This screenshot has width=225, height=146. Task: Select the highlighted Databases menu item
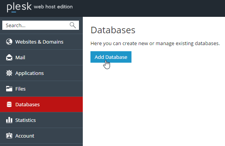coord(41,104)
